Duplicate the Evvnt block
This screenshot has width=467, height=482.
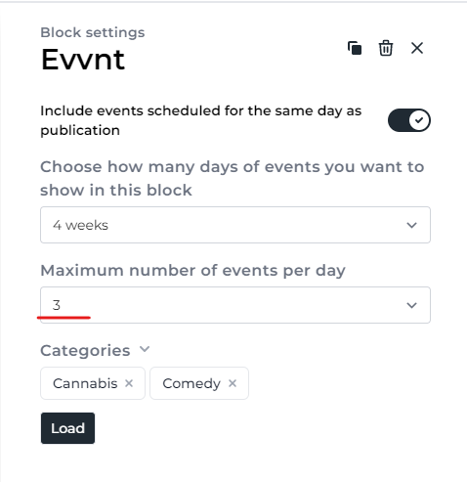[355, 48]
